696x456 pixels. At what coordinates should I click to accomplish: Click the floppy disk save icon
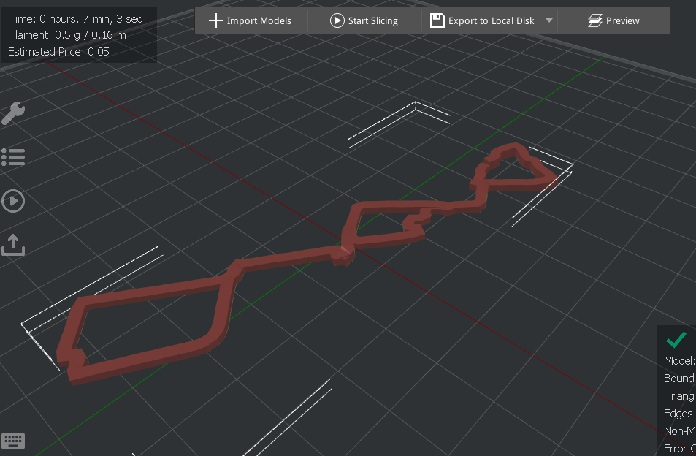coord(437,20)
